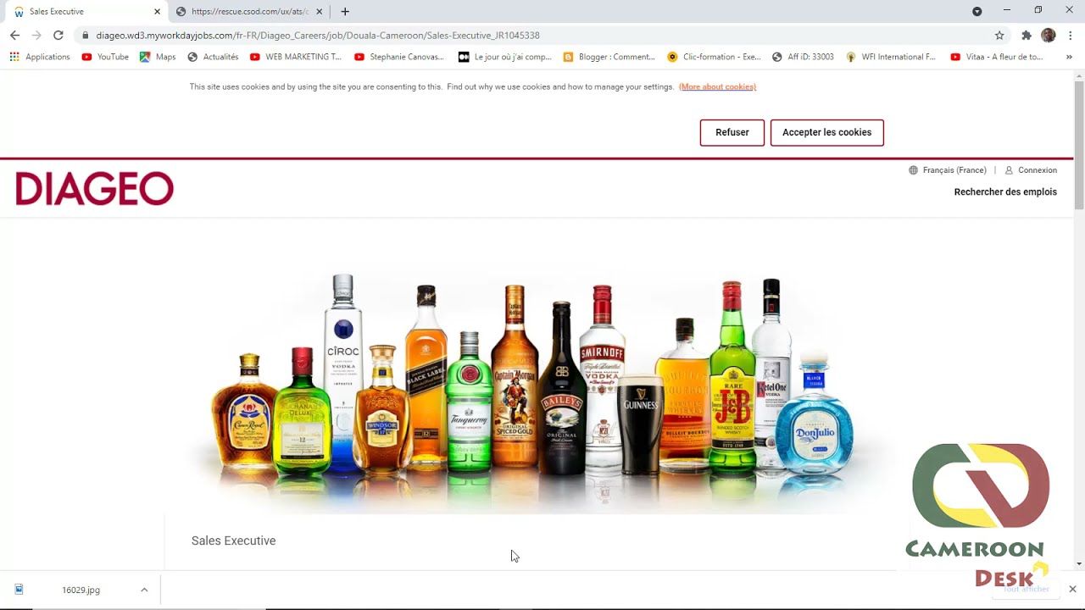Open the Français (France) language selector
The width and height of the screenshot is (1085, 610).
click(948, 170)
